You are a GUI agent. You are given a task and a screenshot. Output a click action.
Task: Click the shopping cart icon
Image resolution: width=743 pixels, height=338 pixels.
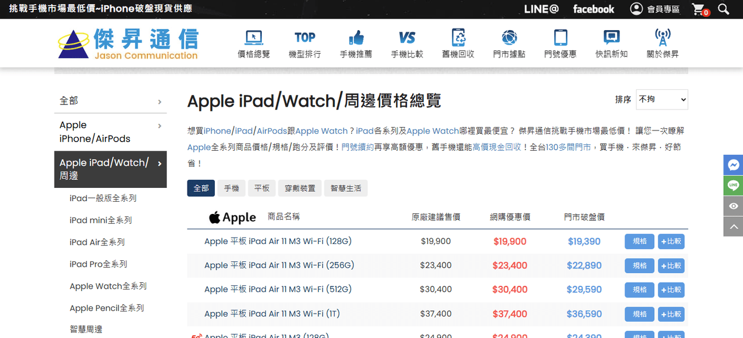699,9
